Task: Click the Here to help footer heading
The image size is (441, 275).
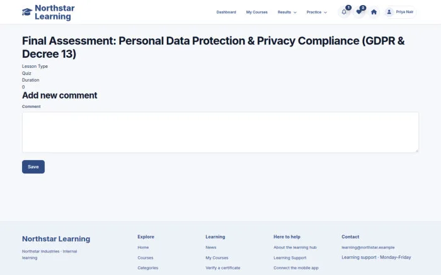Action: pos(287,237)
